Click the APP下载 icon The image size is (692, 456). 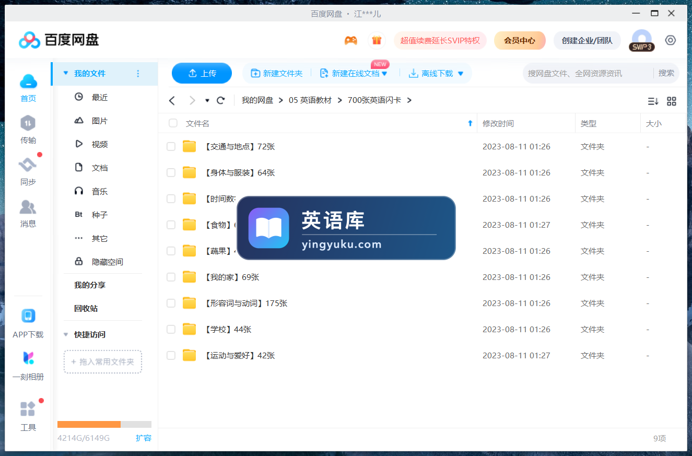pos(28,316)
